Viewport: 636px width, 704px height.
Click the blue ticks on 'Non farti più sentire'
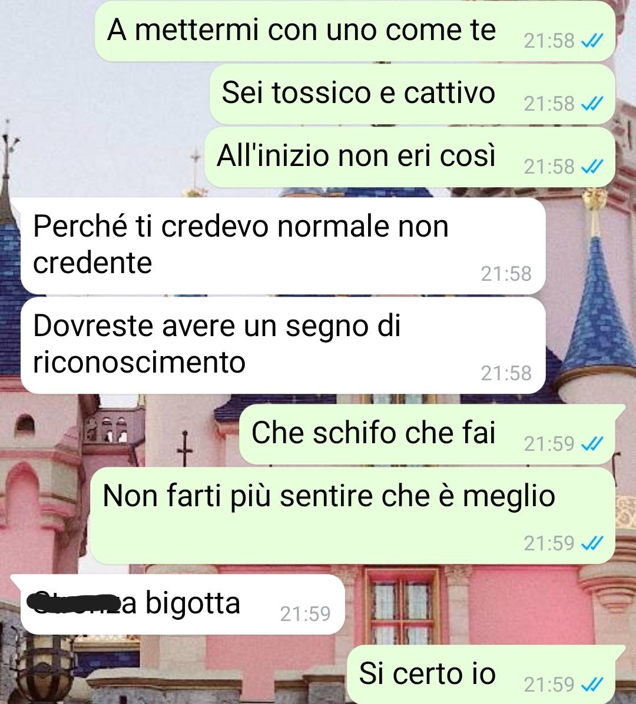tap(591, 544)
